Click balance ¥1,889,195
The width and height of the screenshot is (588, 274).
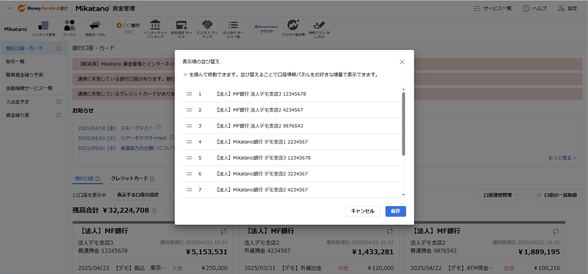(539, 252)
